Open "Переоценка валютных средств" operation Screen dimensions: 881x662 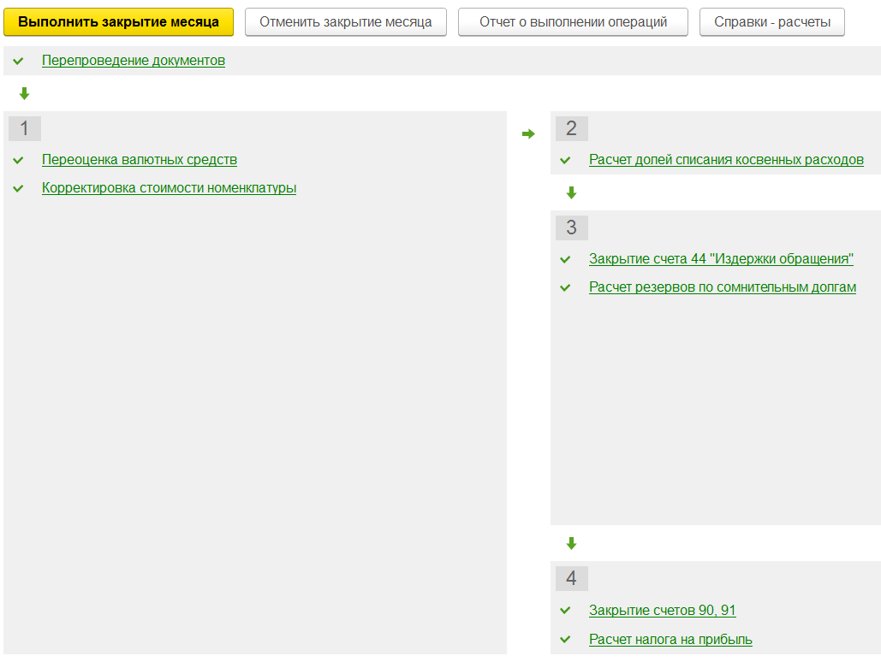coord(140,160)
